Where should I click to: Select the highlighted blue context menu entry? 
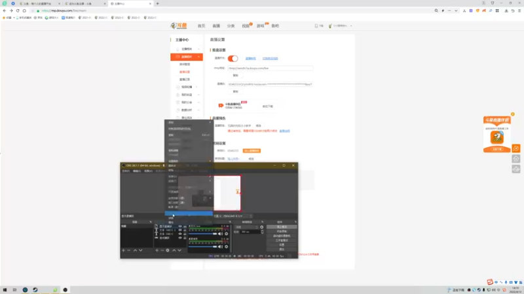pos(189,214)
